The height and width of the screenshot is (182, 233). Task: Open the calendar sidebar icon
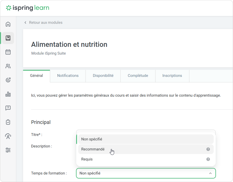coord(8,52)
